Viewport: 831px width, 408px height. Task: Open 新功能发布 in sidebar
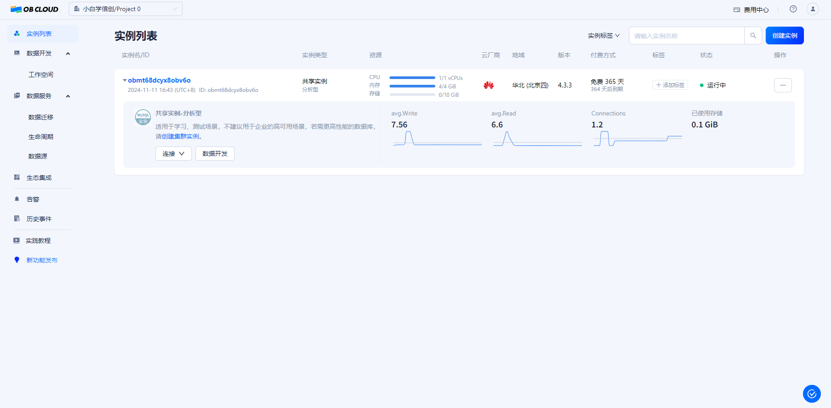tap(42, 260)
